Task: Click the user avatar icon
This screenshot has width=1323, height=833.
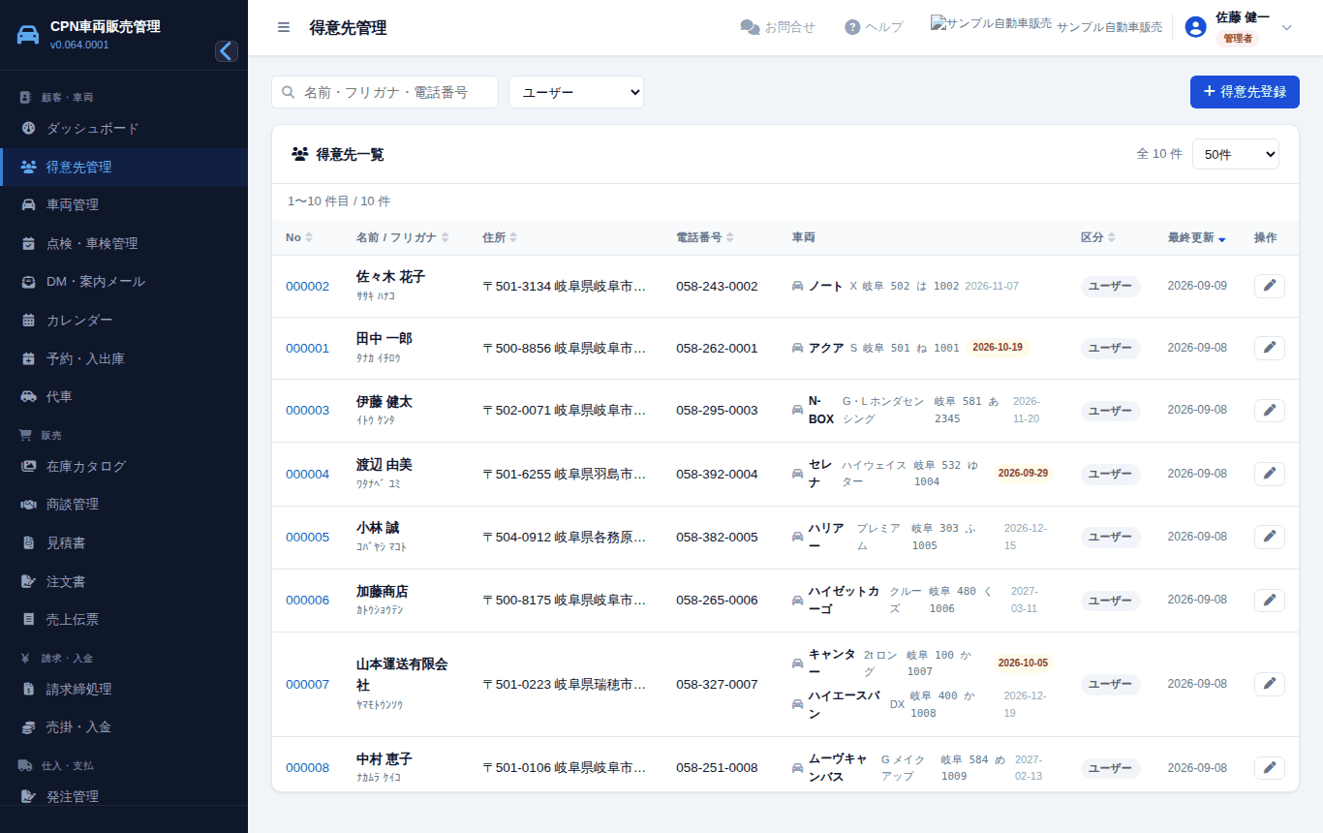Action: (x=1195, y=27)
